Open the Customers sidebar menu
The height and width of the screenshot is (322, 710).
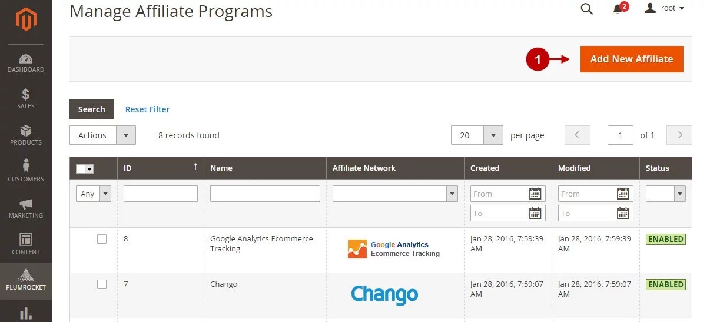(26, 172)
